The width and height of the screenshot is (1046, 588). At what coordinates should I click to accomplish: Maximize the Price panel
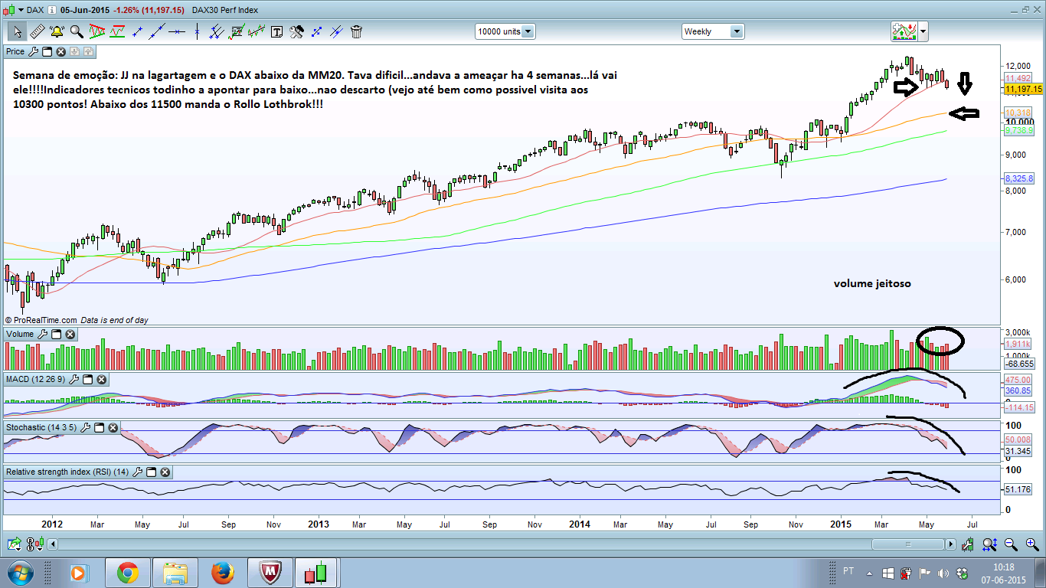[x=47, y=51]
